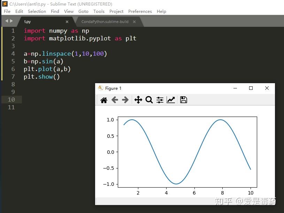Select the Pan tool in the figure toolbar
284x213 pixels.
138,100
